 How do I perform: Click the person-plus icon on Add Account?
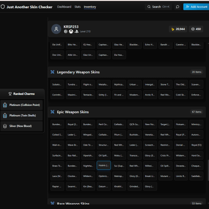coord(187,7)
